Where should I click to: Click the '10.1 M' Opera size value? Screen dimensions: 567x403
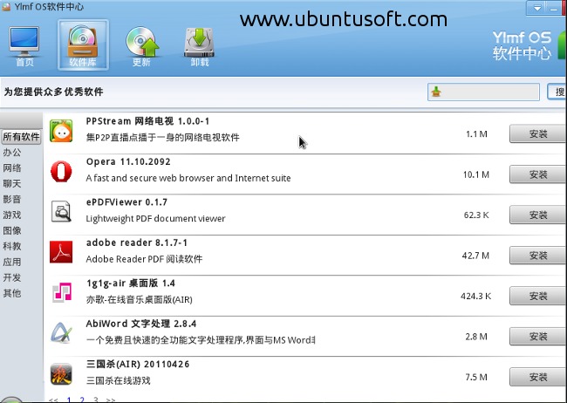[476, 174]
